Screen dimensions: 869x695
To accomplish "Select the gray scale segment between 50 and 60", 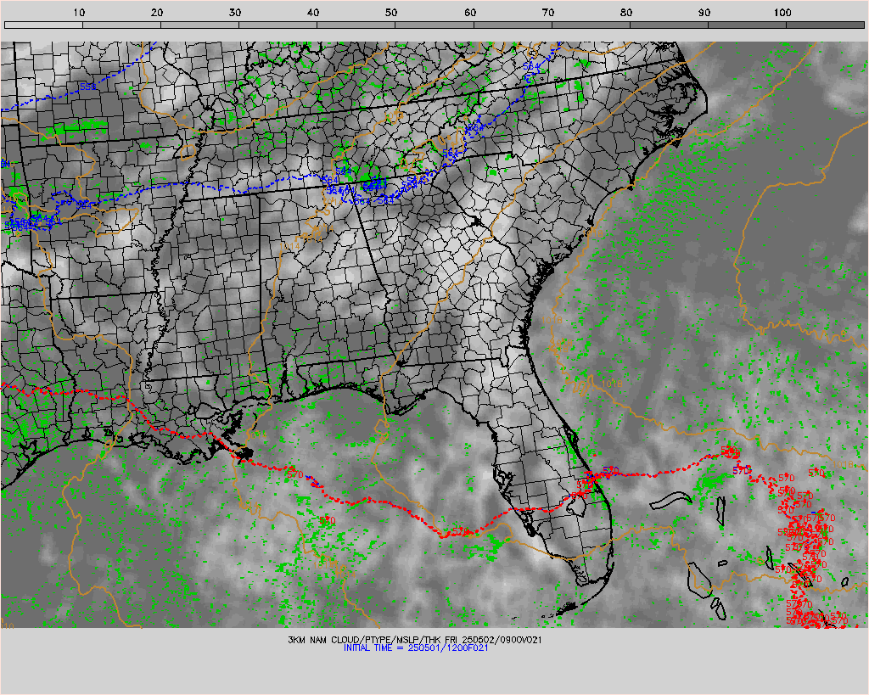I will 434,25.
